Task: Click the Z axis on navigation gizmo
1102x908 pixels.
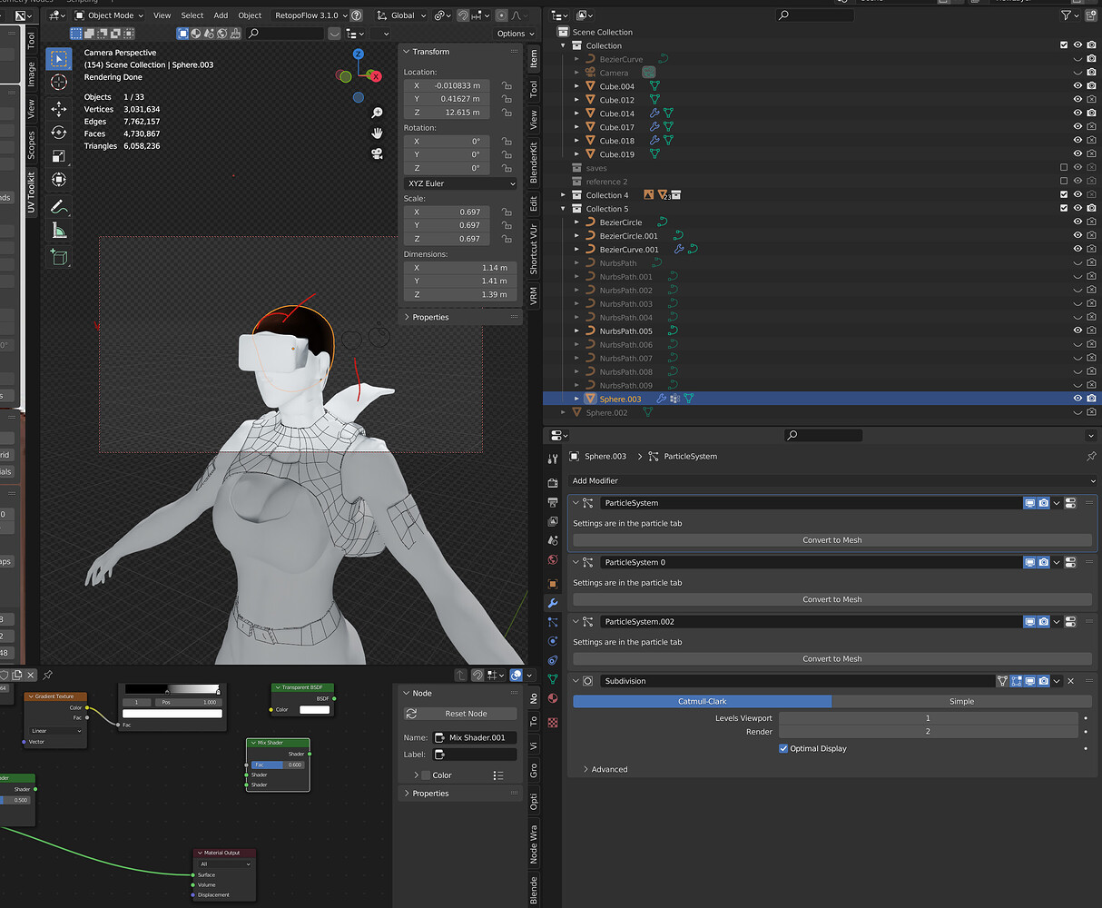Action: [359, 54]
